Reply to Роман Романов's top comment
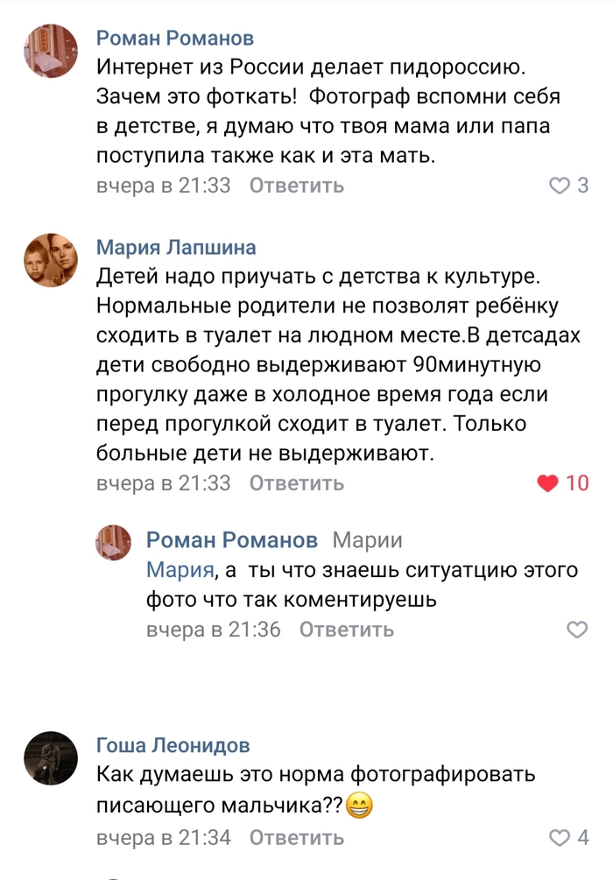Screen dimensions: 613x880 coord(297,186)
